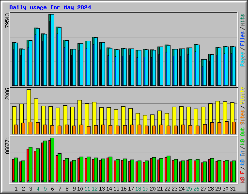248x194 pixels.
Task: Click day label 15 on the x-axis
Action: [116, 189]
